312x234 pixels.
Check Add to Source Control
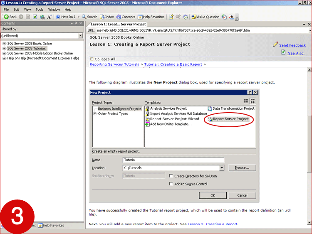[171, 184]
